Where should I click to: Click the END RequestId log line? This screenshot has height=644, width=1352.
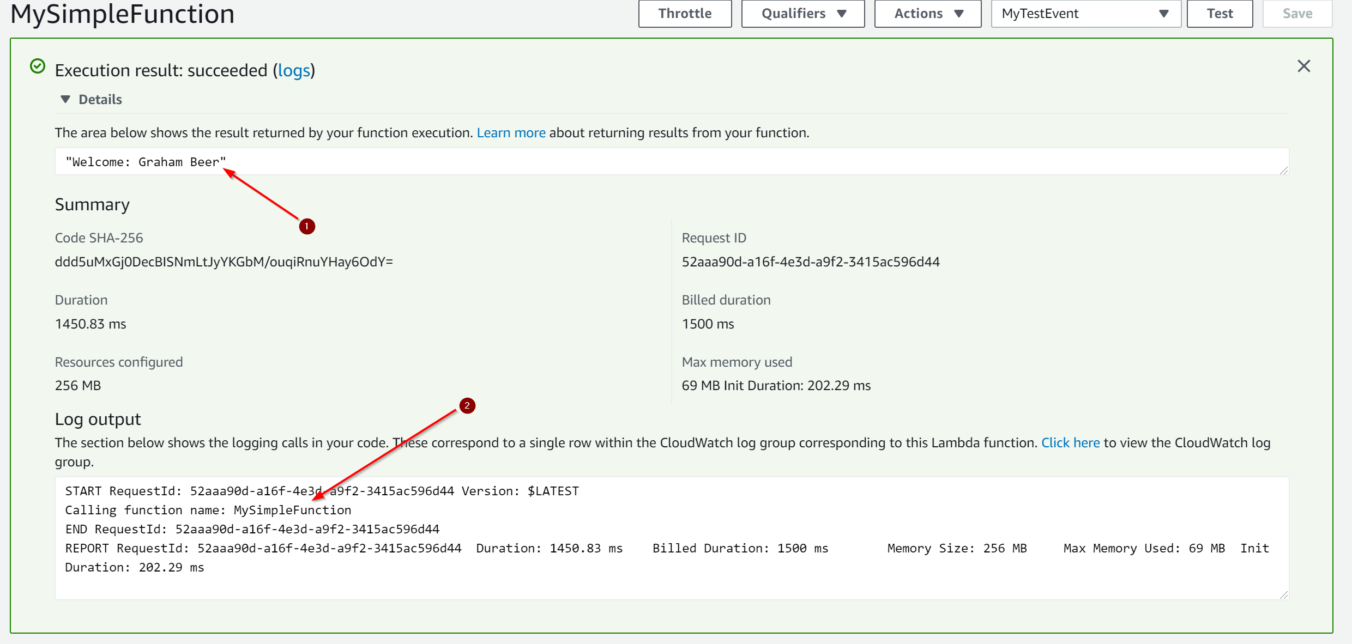click(x=252, y=530)
